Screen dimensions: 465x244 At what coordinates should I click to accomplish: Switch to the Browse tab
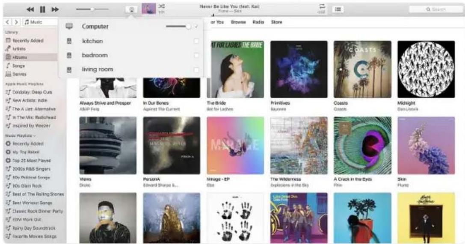tap(238, 22)
